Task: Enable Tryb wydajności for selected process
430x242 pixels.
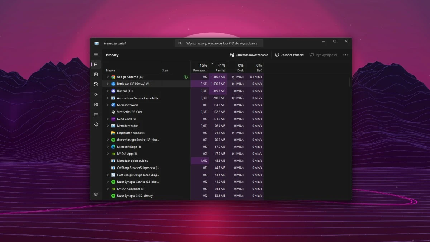Action: pos(323,55)
